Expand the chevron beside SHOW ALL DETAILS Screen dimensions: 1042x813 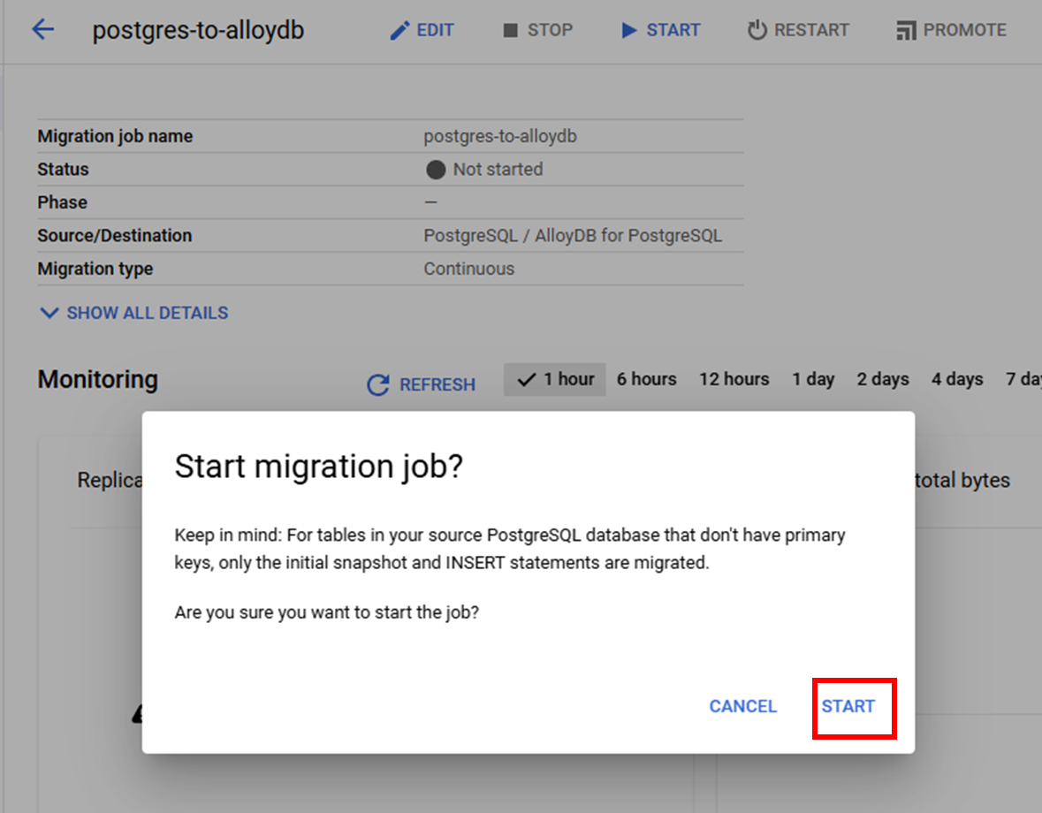(49, 313)
